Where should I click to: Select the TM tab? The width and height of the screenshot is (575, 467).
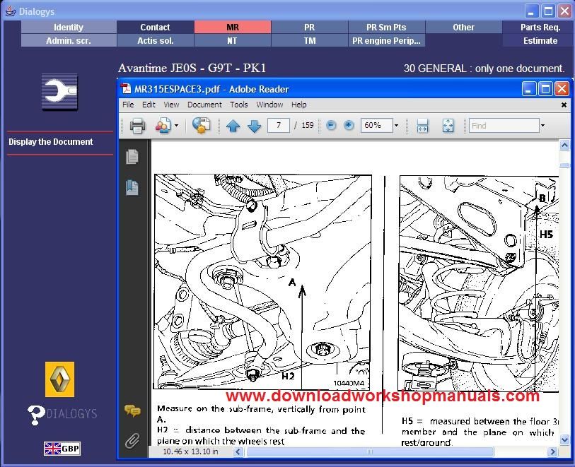tap(310, 41)
